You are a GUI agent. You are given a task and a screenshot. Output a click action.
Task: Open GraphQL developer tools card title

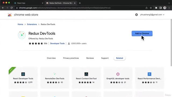(x=118, y=78)
